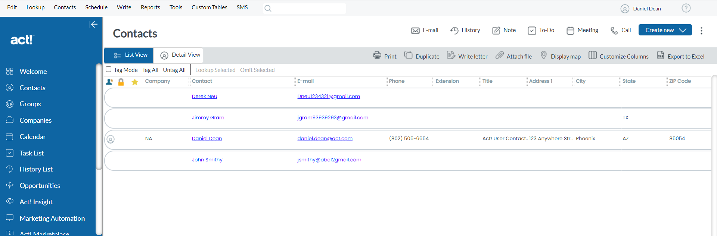The height and width of the screenshot is (236, 717).
Task: Open the Edit menu
Action: point(12,7)
